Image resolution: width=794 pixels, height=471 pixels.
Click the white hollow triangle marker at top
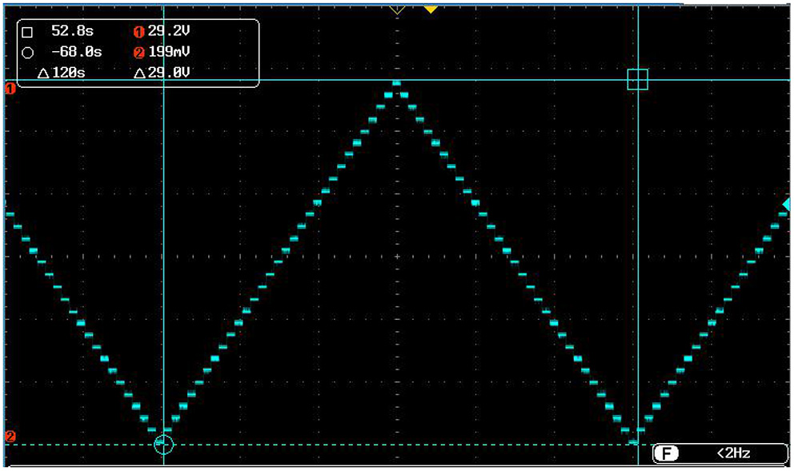pos(396,10)
